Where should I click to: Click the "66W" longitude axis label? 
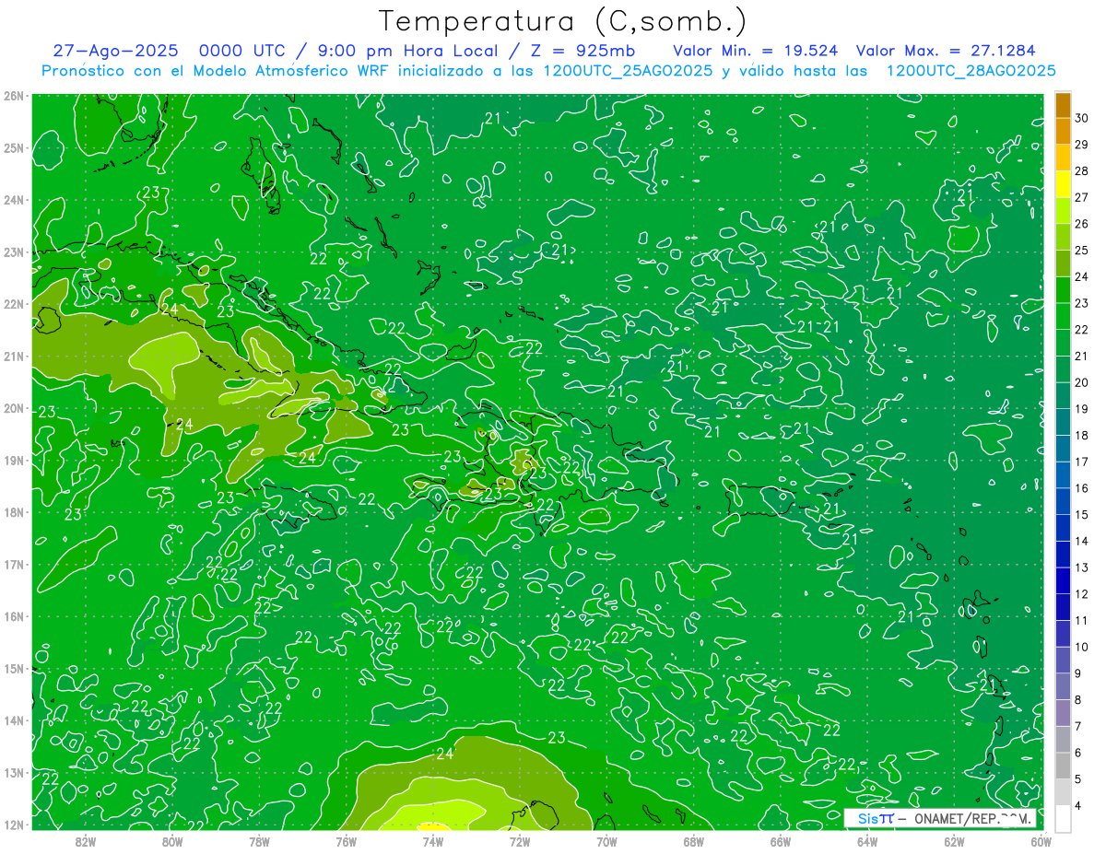(x=781, y=841)
